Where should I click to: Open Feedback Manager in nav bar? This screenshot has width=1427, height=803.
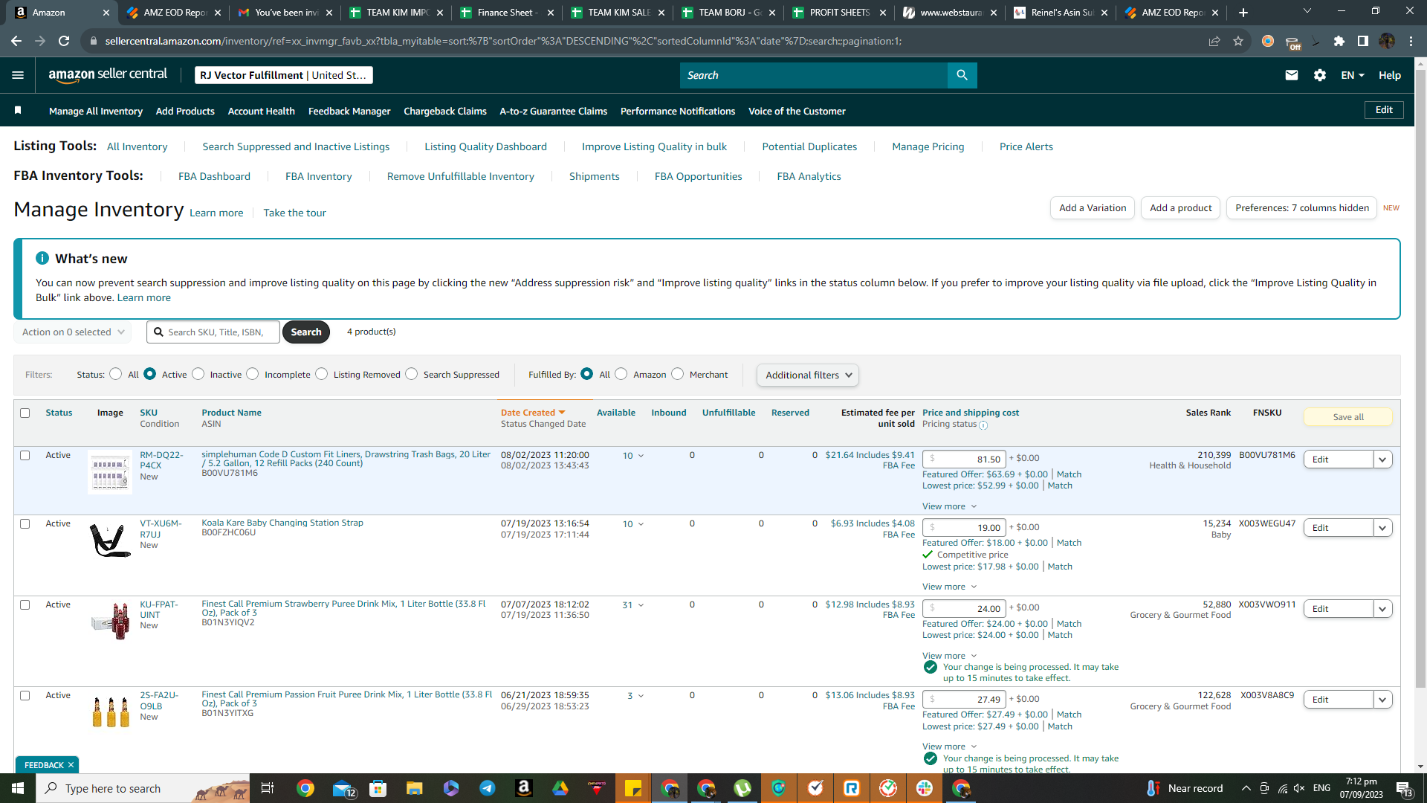[349, 111]
